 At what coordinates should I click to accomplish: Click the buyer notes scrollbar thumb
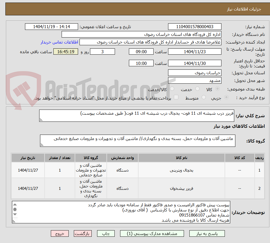coord(15,209)
